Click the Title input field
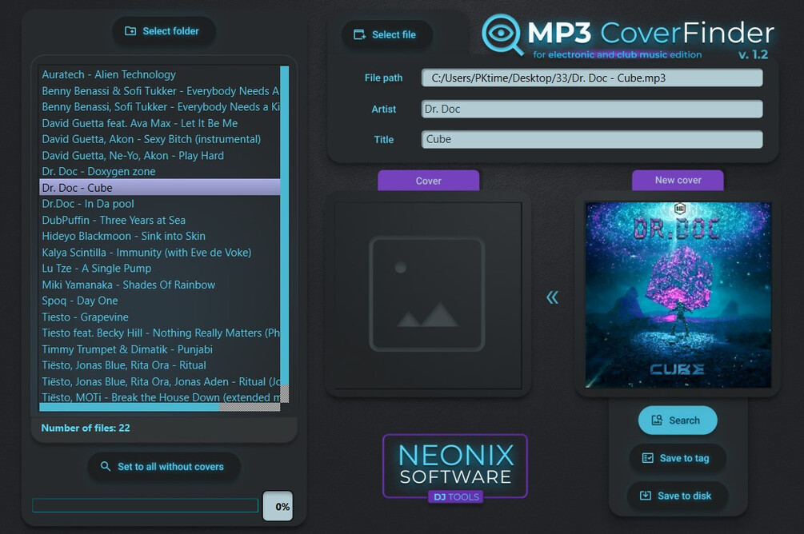This screenshot has width=804, height=534. click(x=592, y=139)
